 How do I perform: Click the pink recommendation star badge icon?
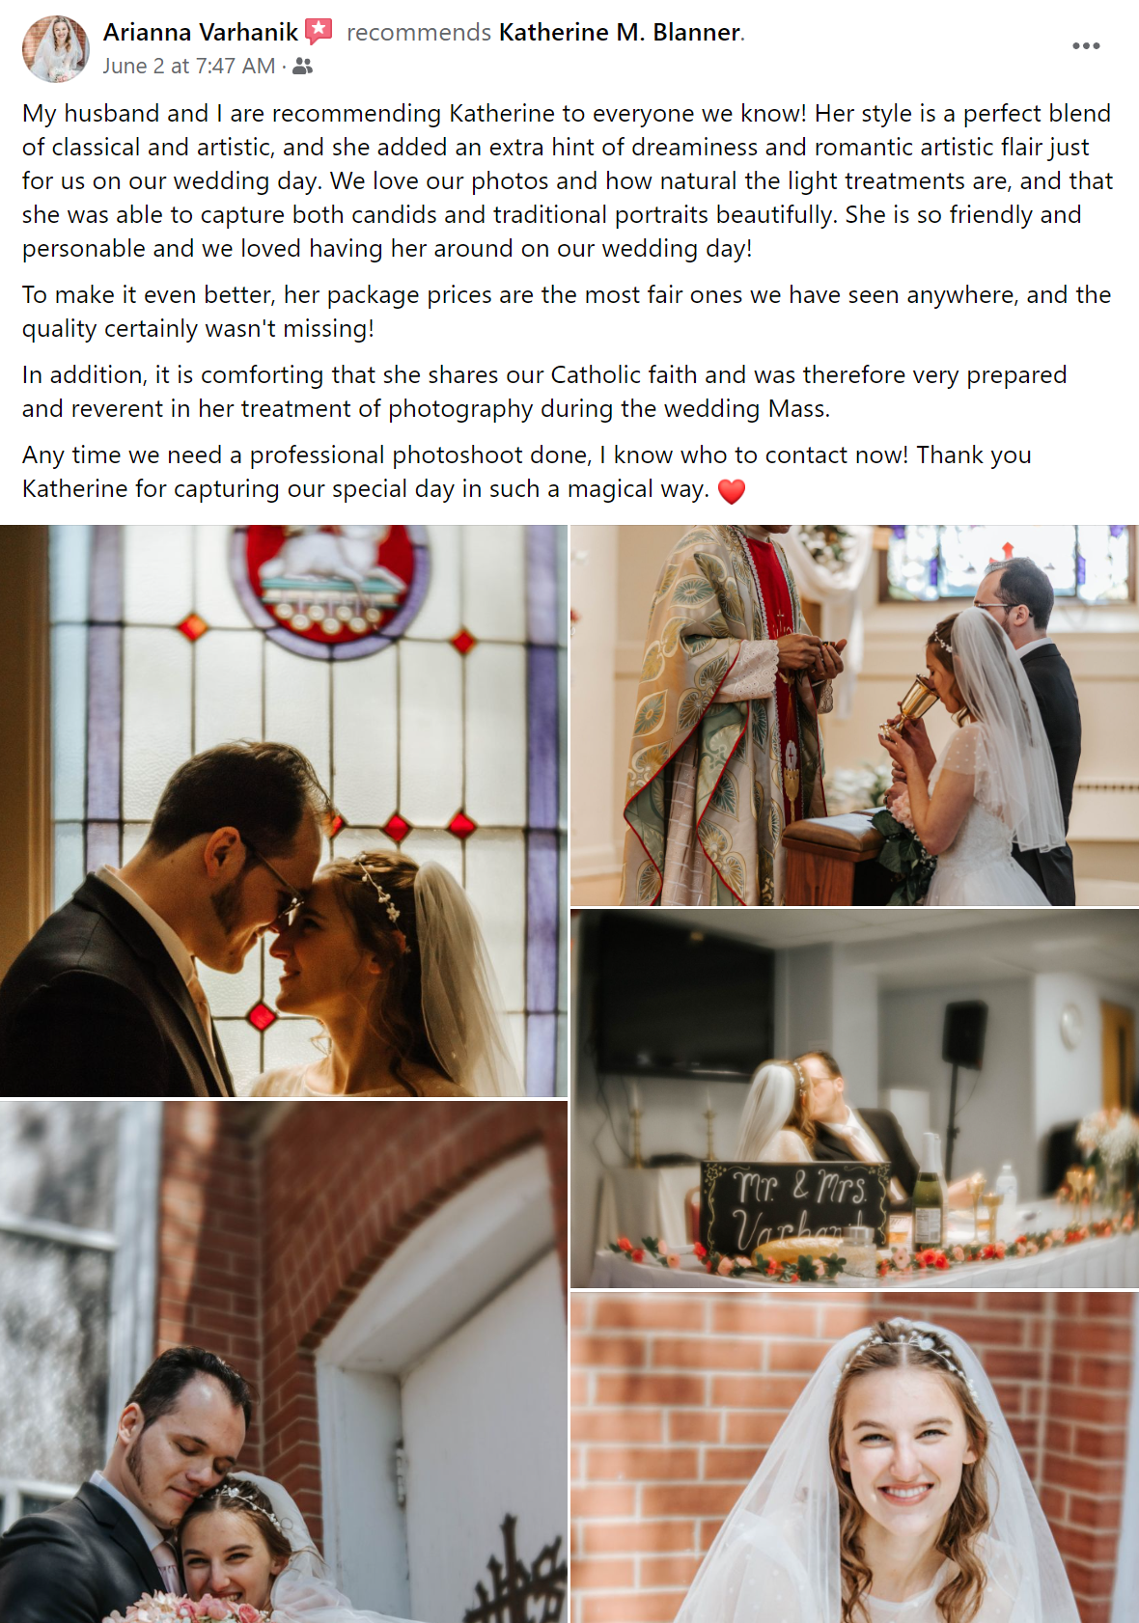pyautogui.click(x=319, y=32)
